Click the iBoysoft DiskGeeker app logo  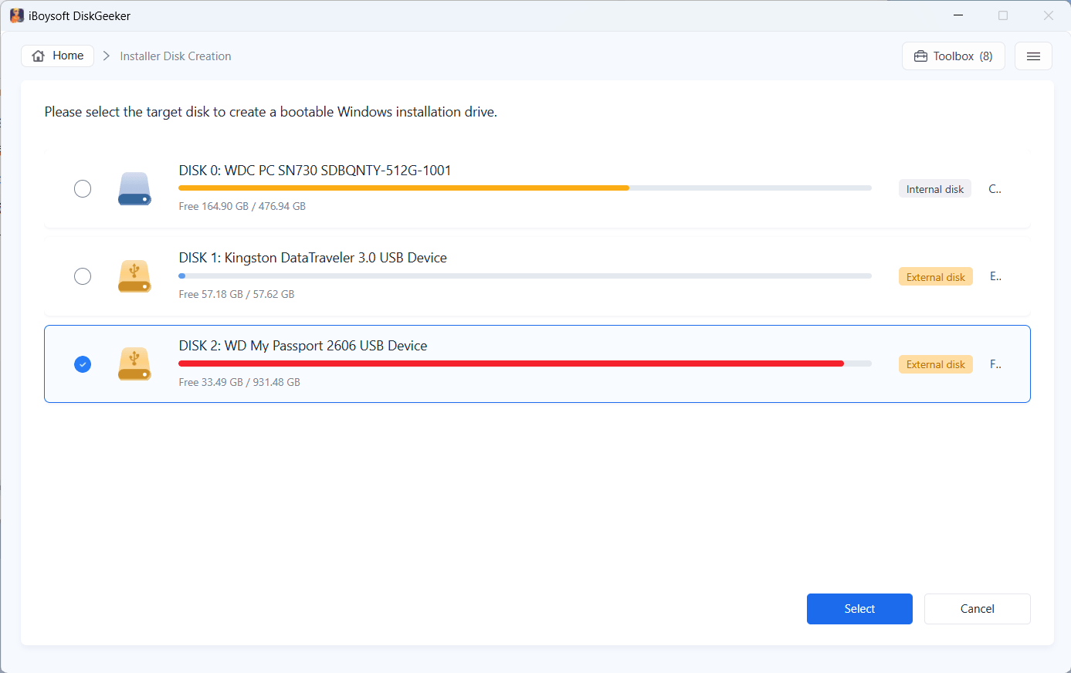click(17, 15)
